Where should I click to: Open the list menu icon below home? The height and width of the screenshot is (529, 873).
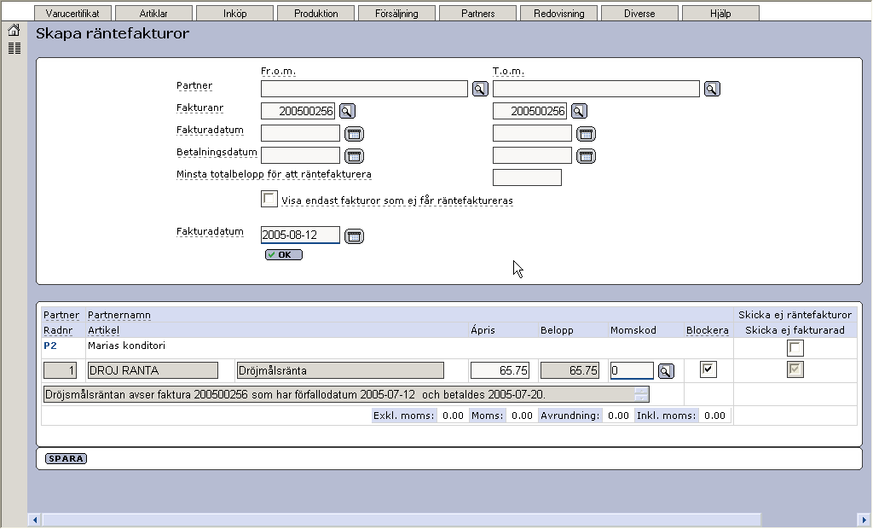(14, 49)
